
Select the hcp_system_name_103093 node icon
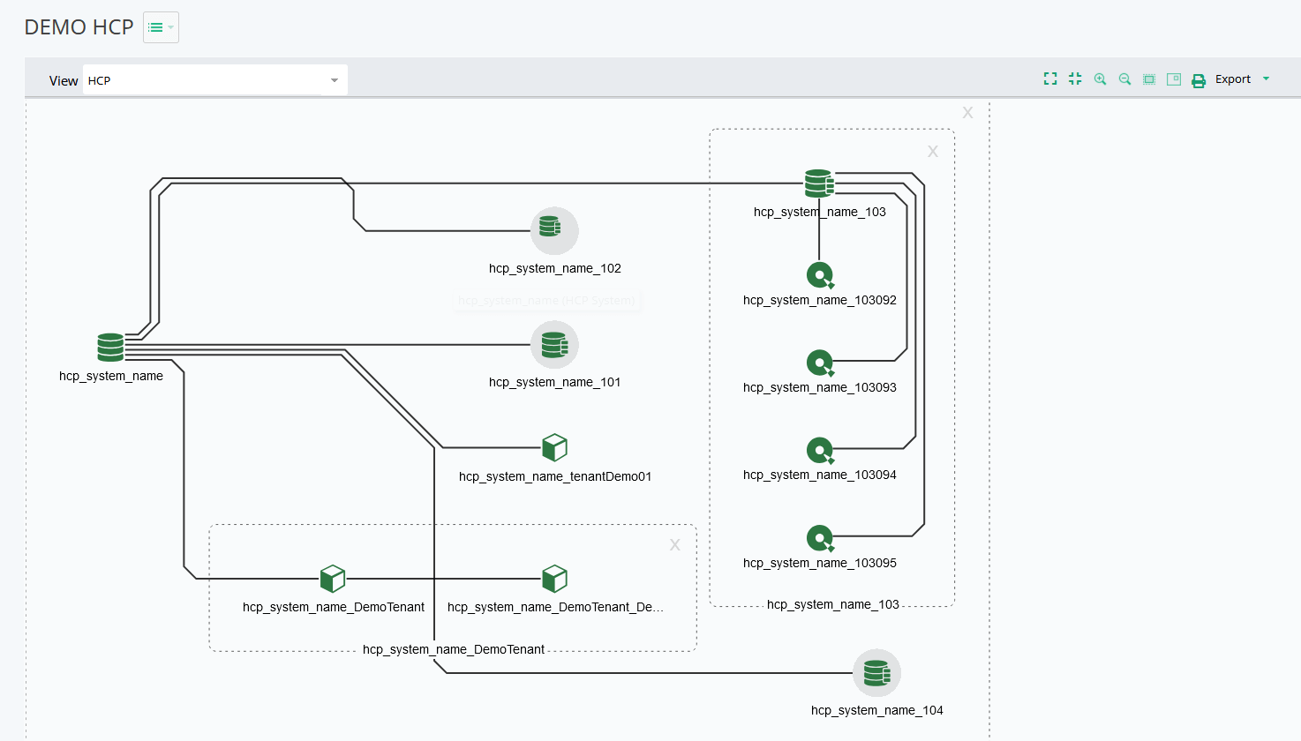pos(820,363)
